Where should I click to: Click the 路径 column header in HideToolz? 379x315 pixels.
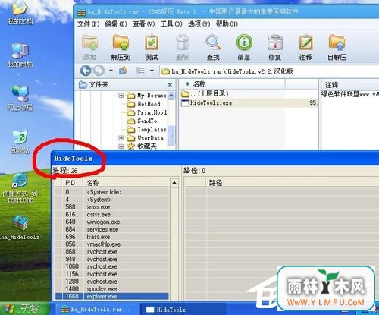[x=293, y=183]
